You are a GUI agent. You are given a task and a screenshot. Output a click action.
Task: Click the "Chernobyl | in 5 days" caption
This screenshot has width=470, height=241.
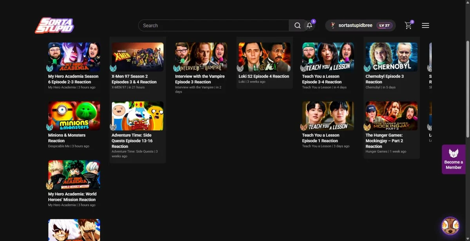coord(380,87)
